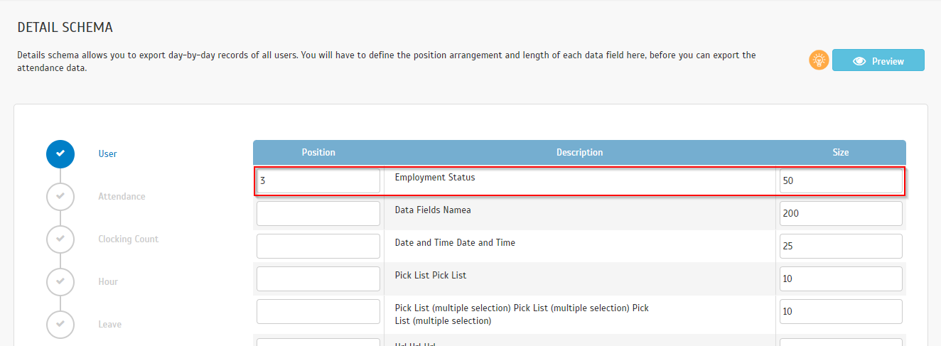Screen dimensions: 941x346
Task: Select the Attendance step circle icon
Action: click(60, 196)
